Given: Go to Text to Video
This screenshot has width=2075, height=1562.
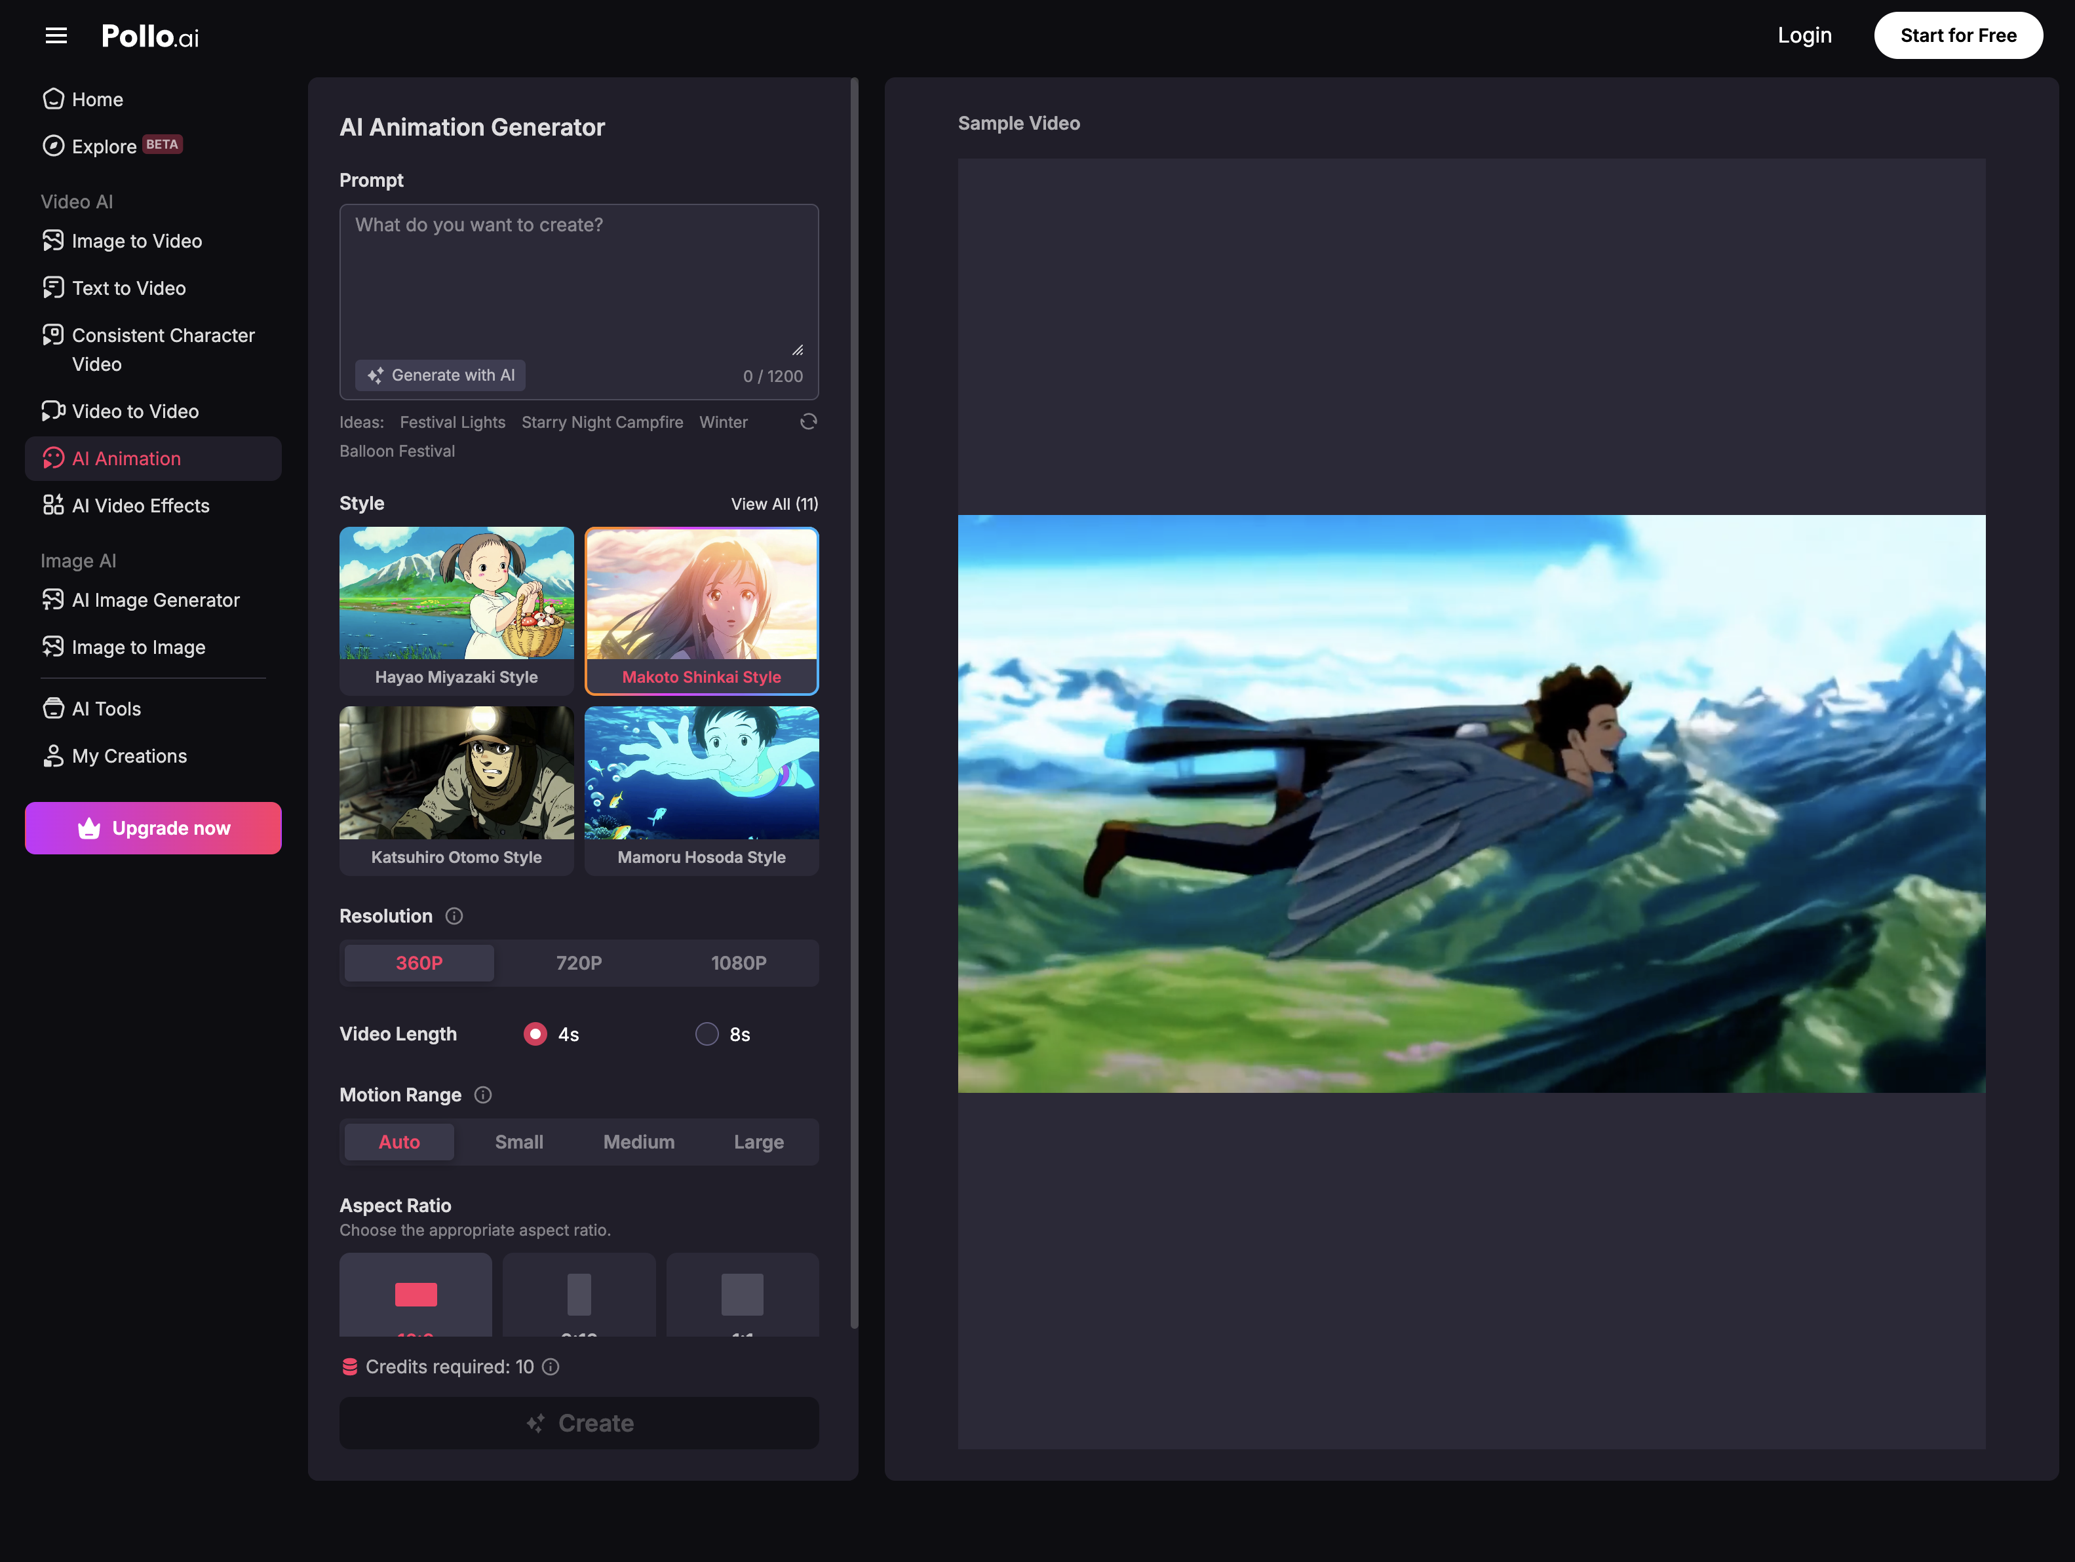Looking at the screenshot, I should pos(153,288).
